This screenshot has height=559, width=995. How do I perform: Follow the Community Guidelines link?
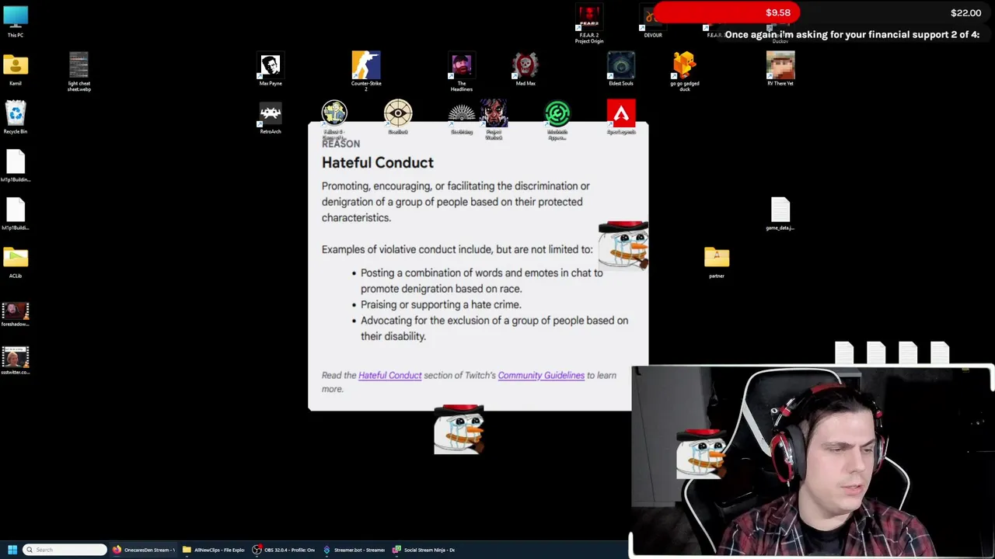point(541,375)
